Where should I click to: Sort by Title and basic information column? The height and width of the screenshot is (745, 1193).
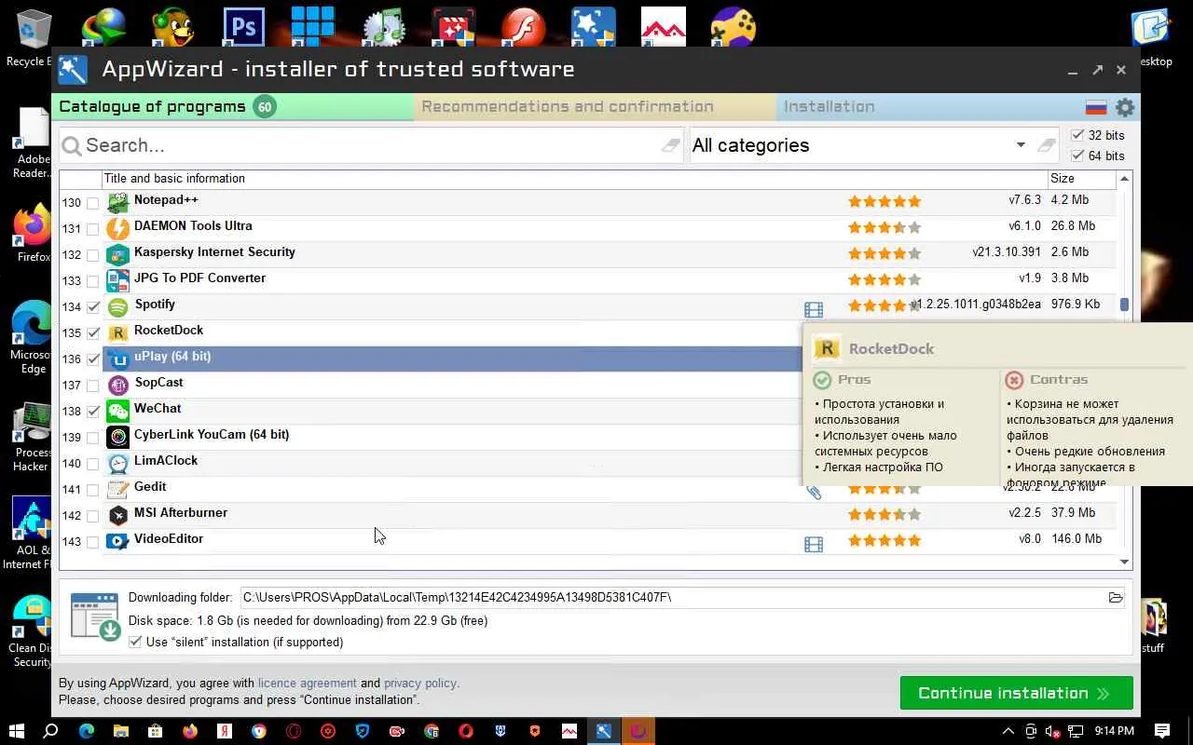pyautogui.click(x=575, y=179)
